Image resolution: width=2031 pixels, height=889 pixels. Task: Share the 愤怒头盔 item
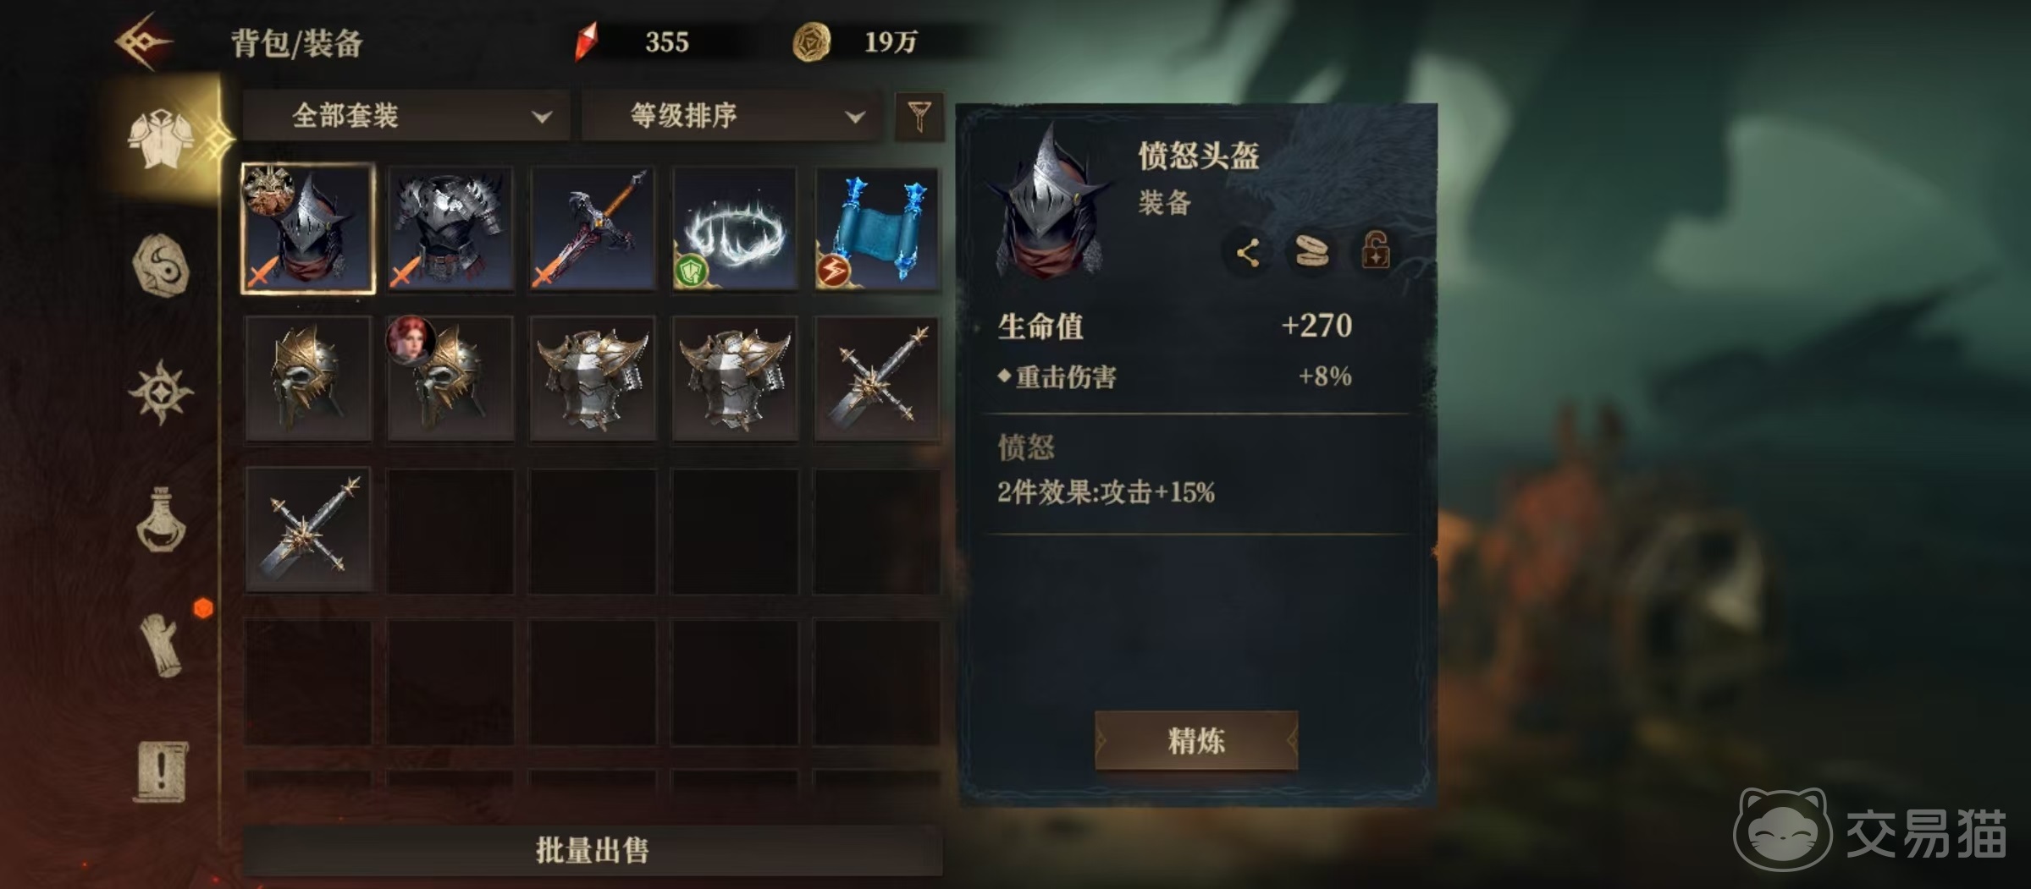pyautogui.click(x=1247, y=252)
